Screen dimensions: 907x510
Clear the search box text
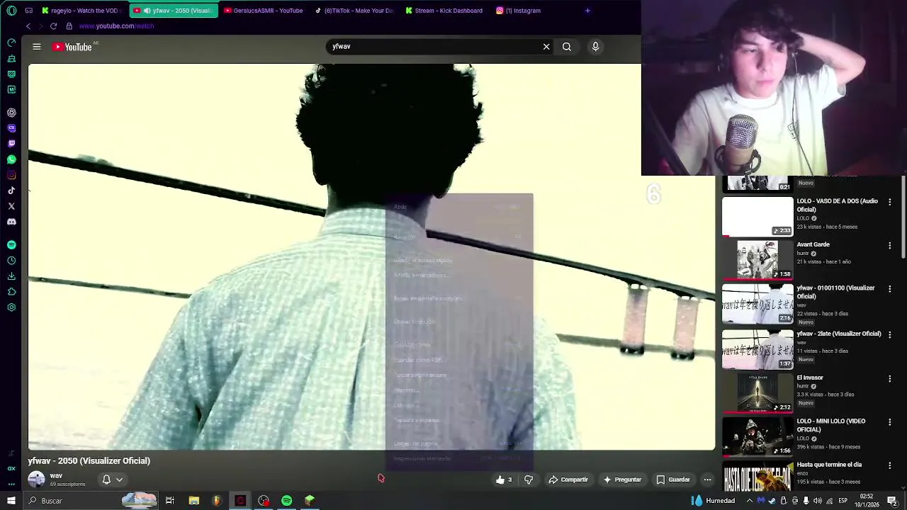[x=546, y=47]
